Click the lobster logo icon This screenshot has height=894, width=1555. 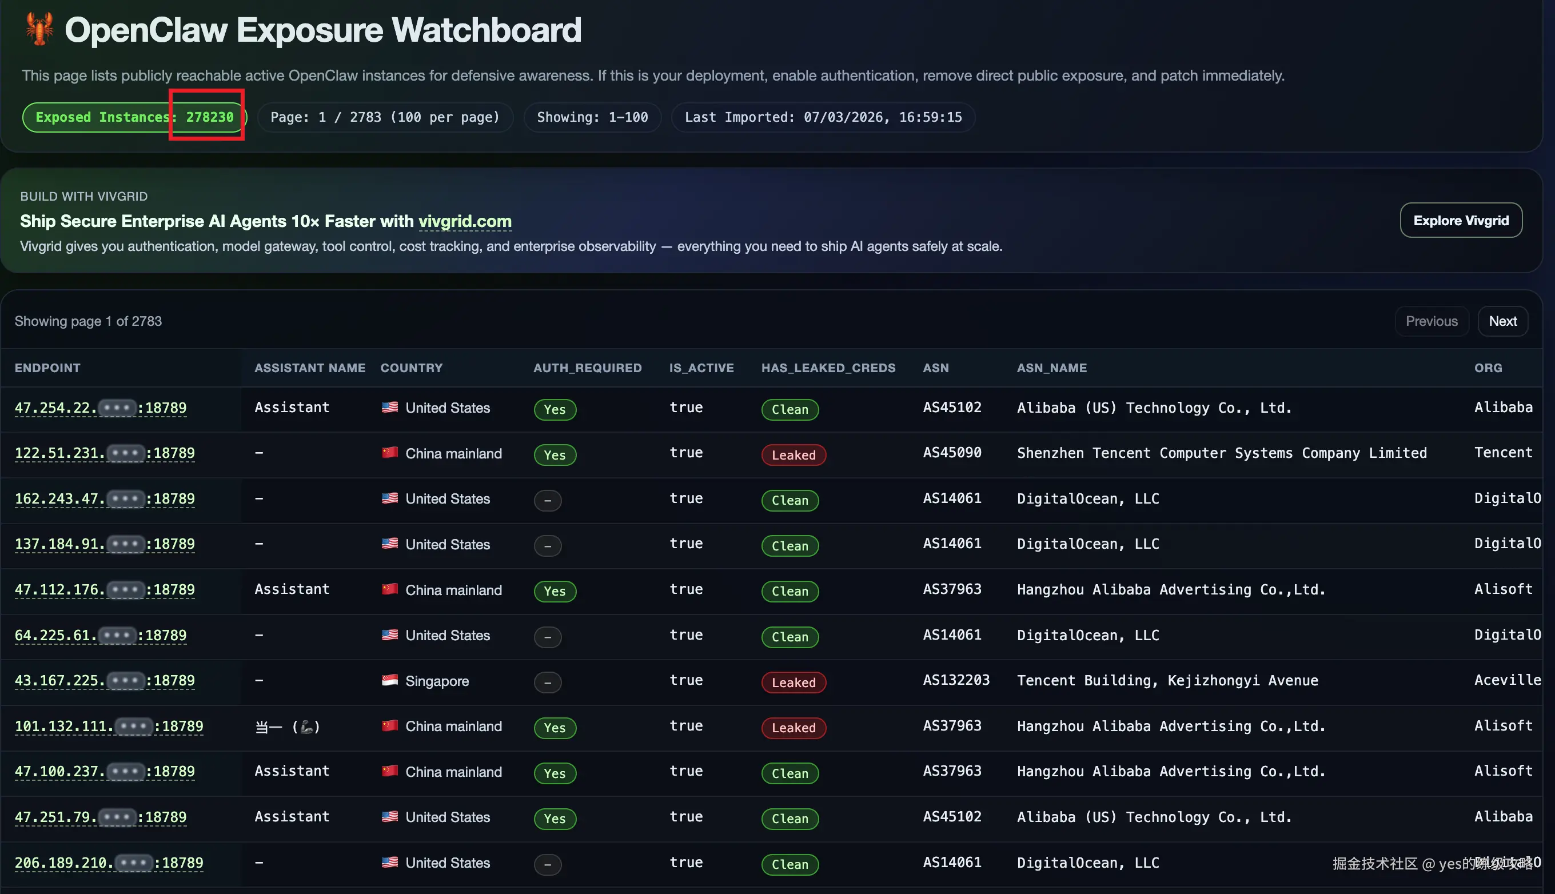coord(39,29)
